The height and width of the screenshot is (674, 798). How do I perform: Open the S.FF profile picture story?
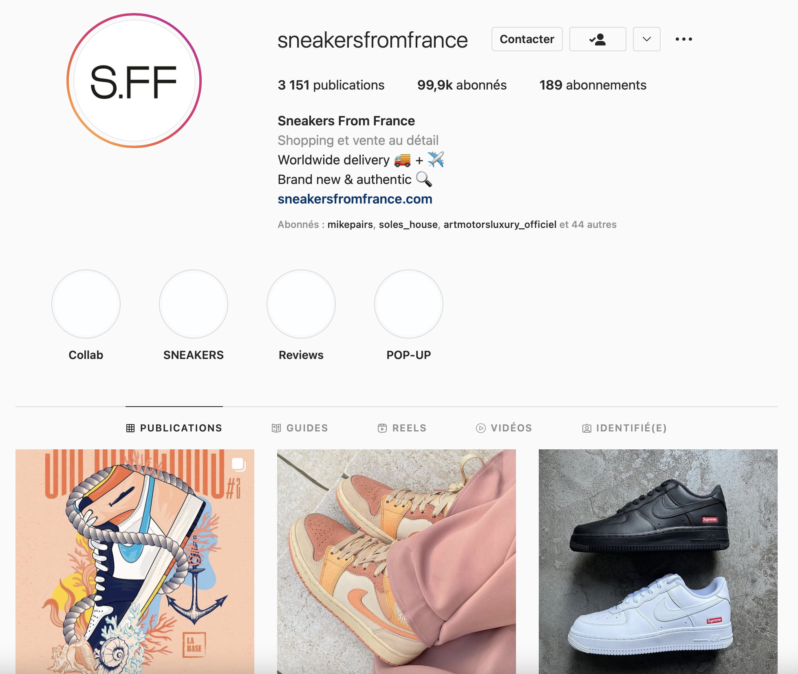(x=134, y=81)
